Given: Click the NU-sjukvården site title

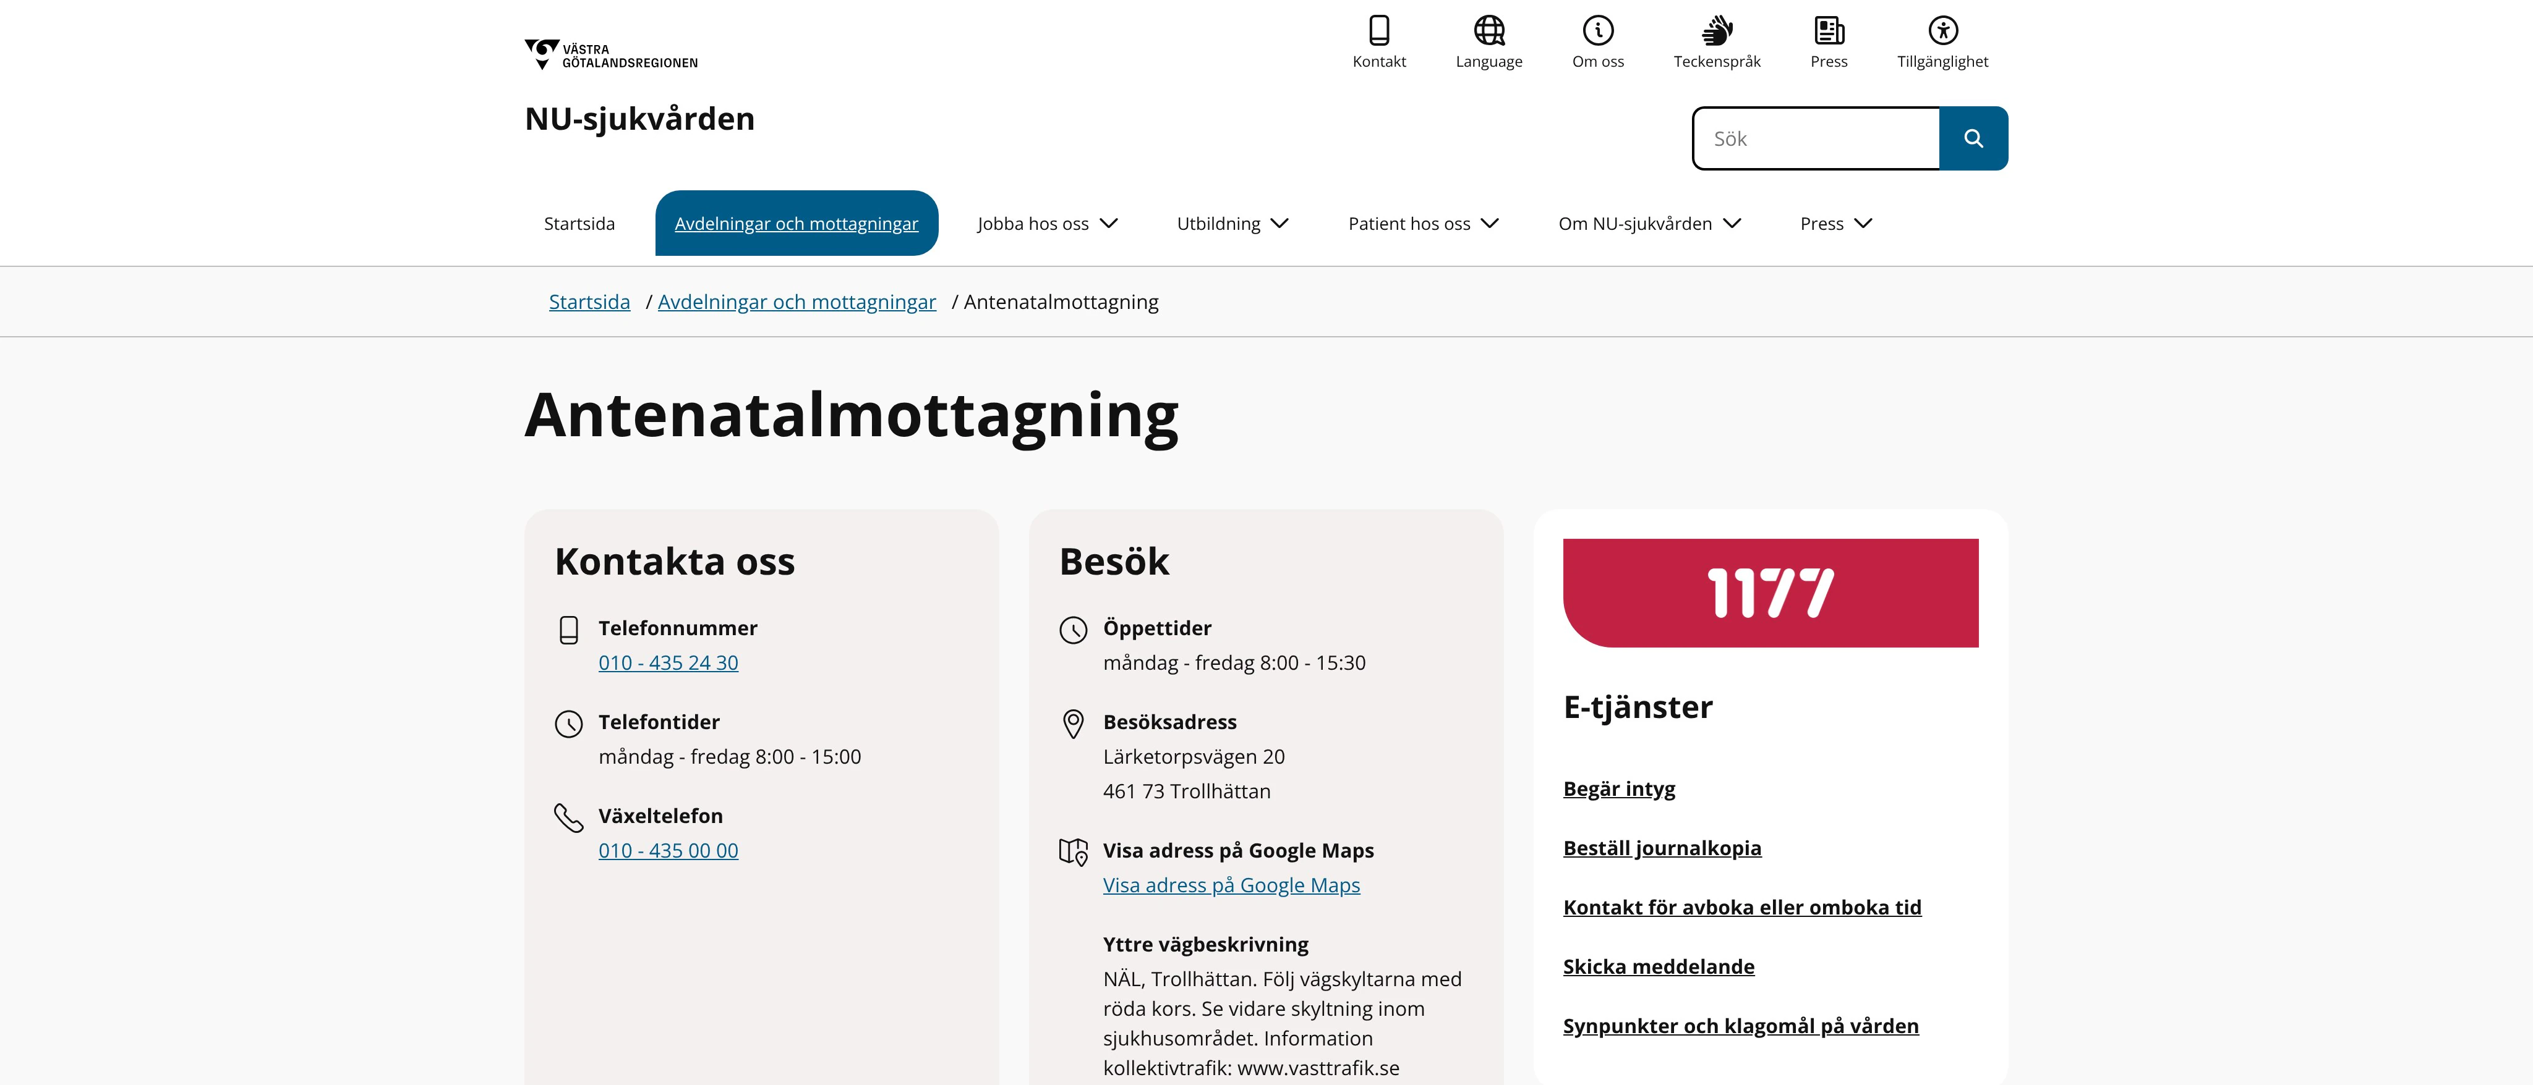Looking at the screenshot, I should 640,119.
